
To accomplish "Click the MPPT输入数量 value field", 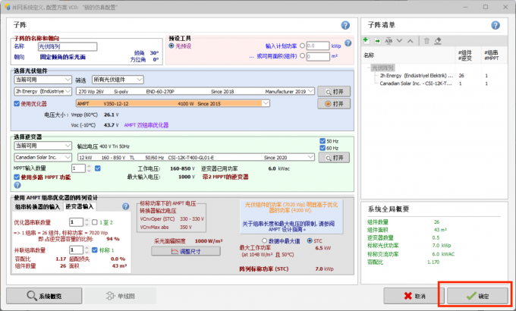I will pyautogui.click(x=78, y=168).
